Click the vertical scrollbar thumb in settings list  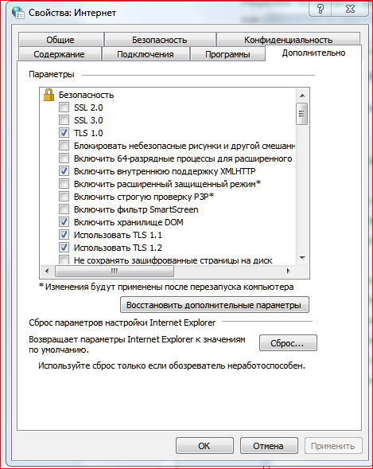coord(302,114)
